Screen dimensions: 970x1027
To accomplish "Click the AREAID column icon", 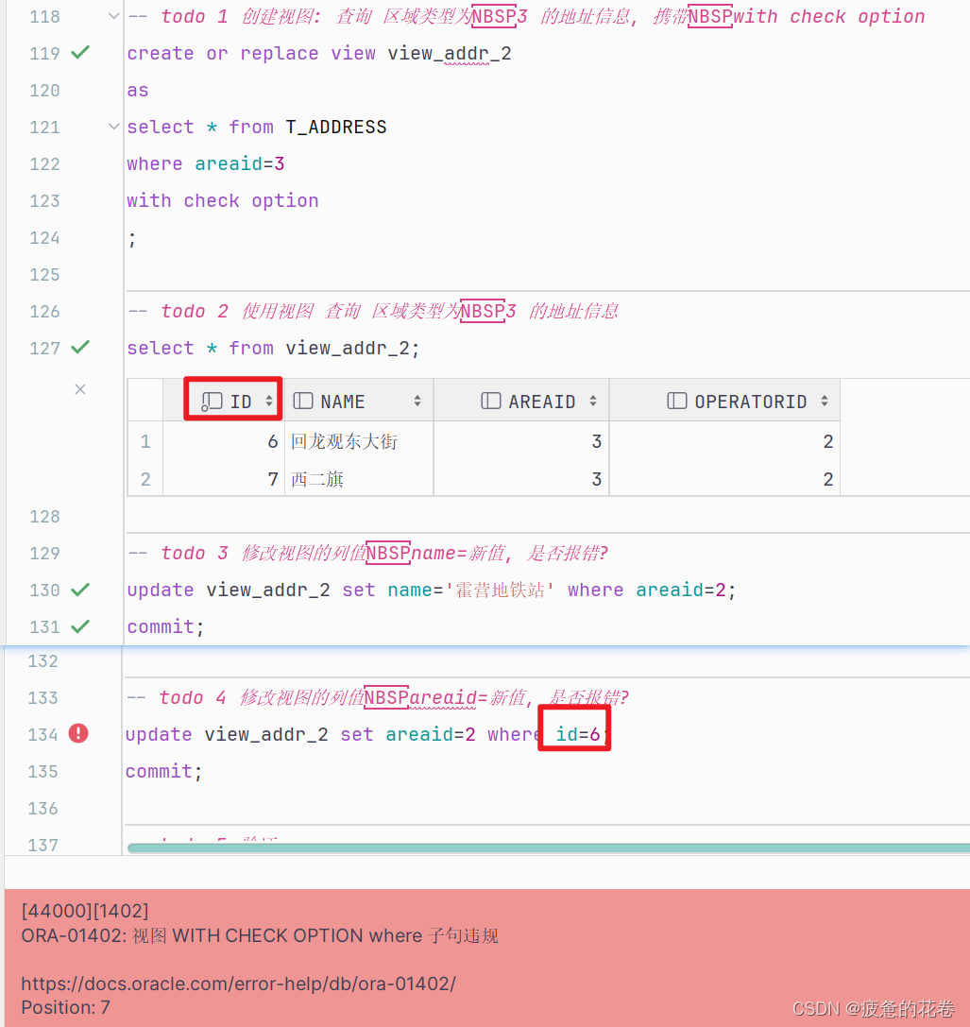I will pyautogui.click(x=490, y=401).
